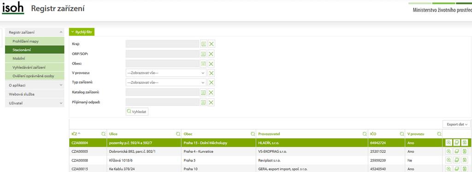472x172 pixels.
Task: Click the Katalog zařízení input field
Action: pos(162,92)
